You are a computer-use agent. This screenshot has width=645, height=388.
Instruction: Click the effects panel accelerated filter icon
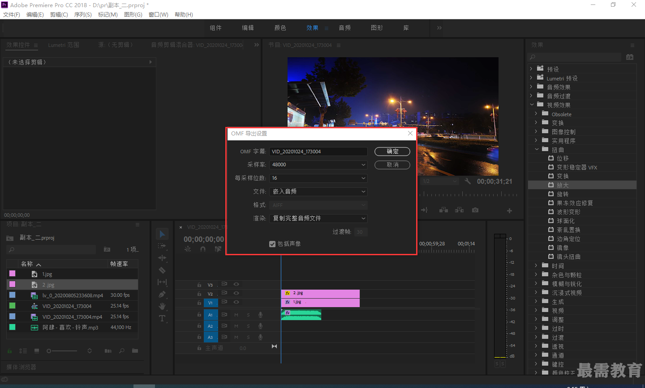(630, 57)
